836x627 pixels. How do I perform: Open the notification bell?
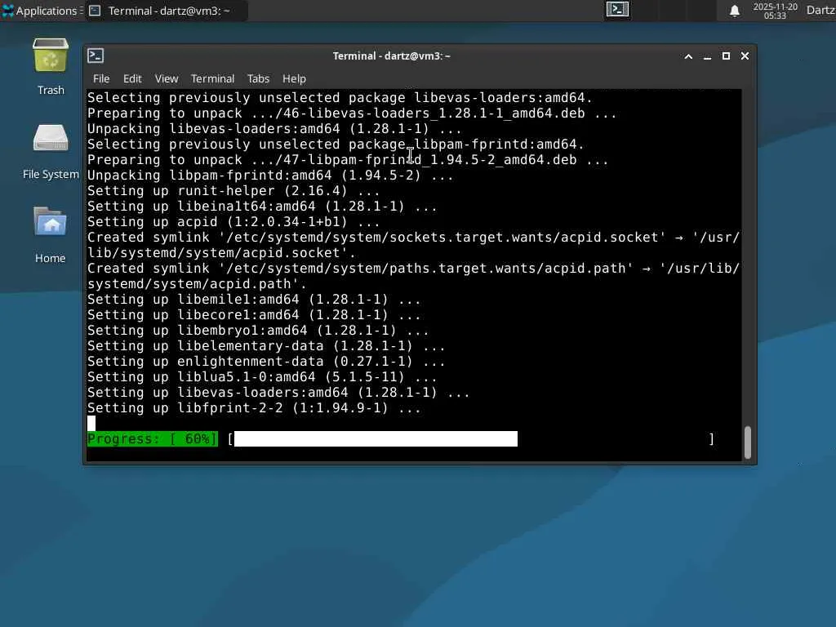pyautogui.click(x=734, y=11)
